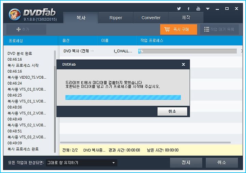This screenshot has width=246, height=173.
Task: Switch to the 제작 tab
Action: click(186, 17)
